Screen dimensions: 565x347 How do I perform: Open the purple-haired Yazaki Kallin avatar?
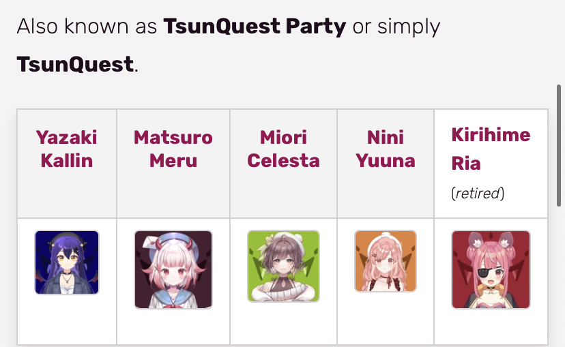pos(67,262)
